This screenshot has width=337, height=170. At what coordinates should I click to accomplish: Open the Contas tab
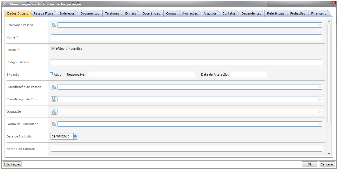click(x=171, y=13)
